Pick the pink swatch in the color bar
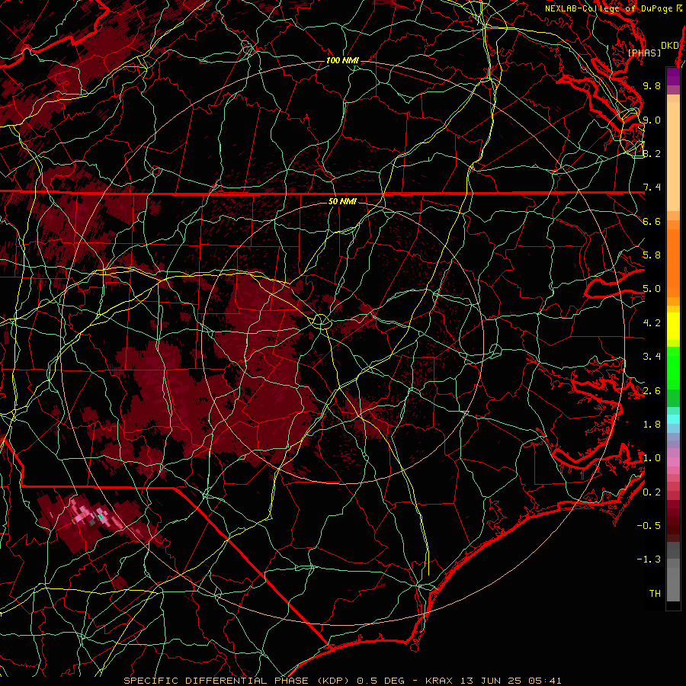This screenshot has width=686, height=686. coord(673,462)
